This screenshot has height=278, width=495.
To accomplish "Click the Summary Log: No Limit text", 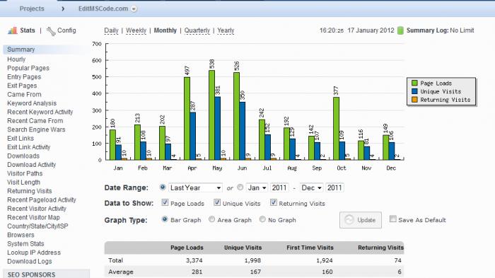I will [440, 30].
